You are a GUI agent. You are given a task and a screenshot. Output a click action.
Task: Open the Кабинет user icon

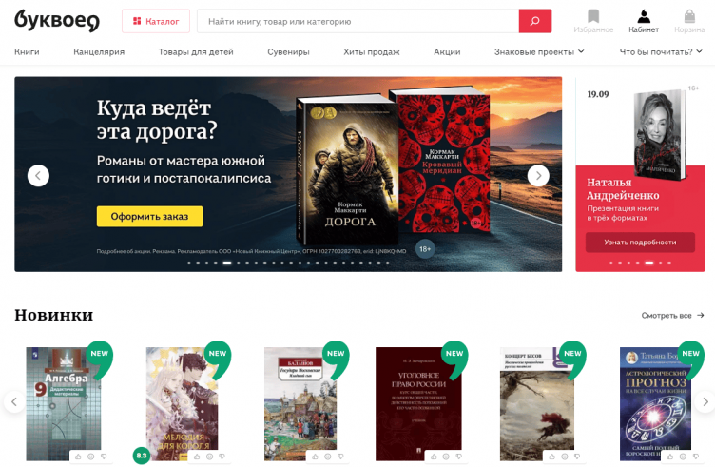[x=644, y=16]
